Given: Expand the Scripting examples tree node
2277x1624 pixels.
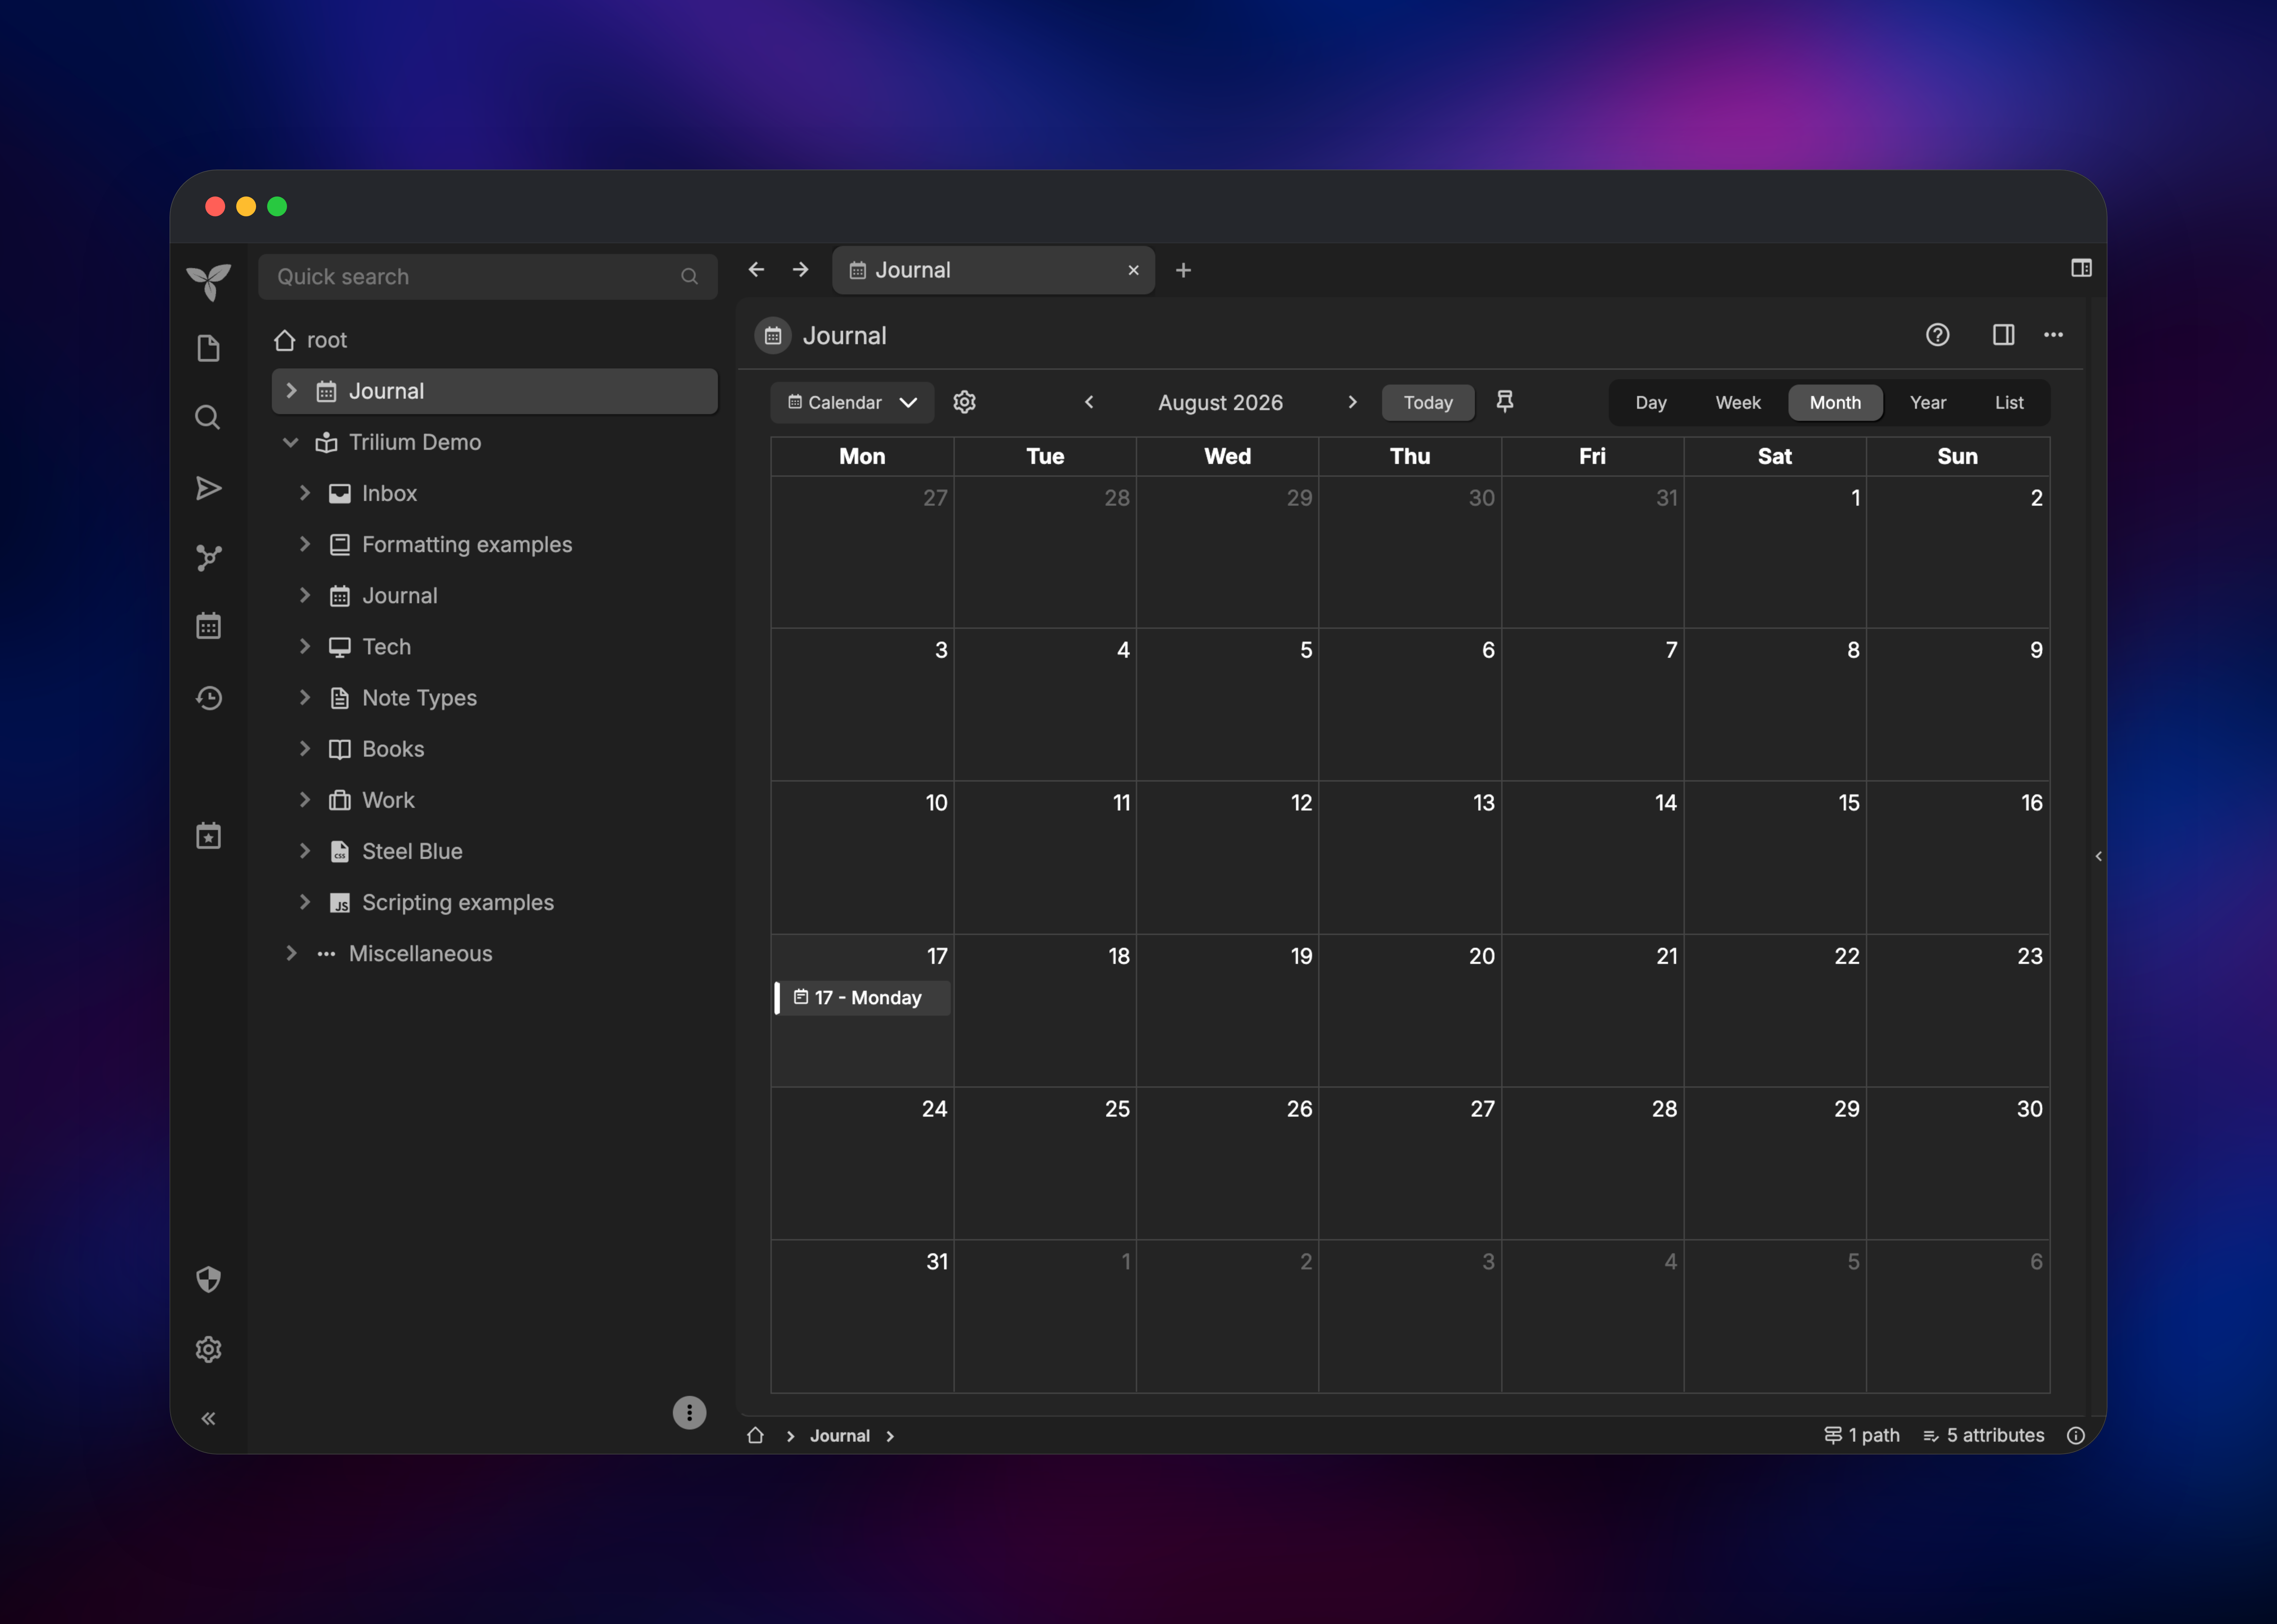Looking at the screenshot, I should 305,902.
